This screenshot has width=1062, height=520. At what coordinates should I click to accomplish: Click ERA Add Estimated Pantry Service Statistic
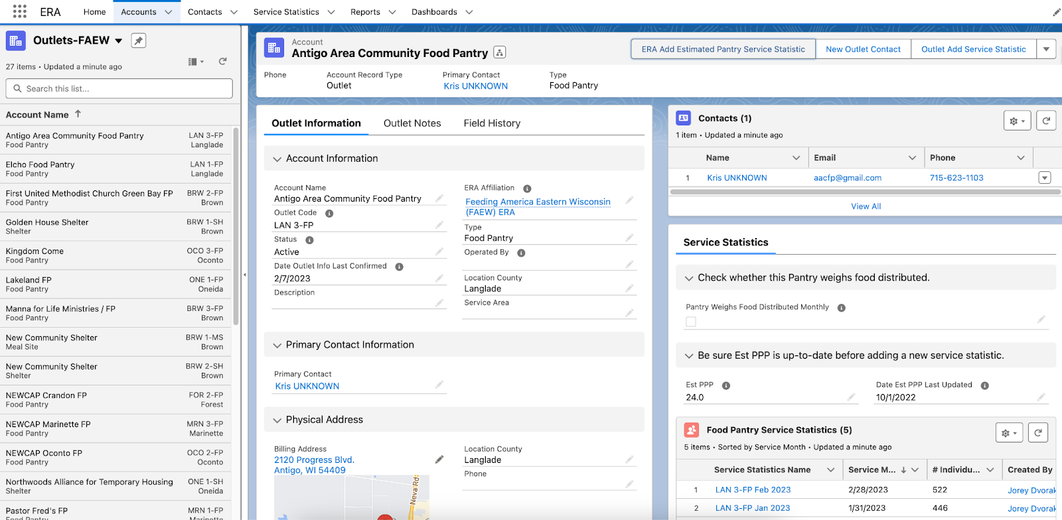tap(723, 49)
